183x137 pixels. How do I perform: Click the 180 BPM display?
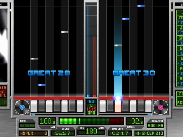coord(91,131)
